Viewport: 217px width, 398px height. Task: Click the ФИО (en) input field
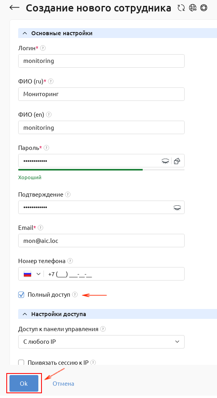pyautogui.click(x=101, y=127)
